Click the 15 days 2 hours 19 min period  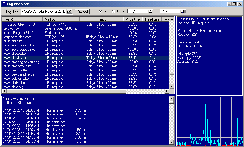pos(102,37)
